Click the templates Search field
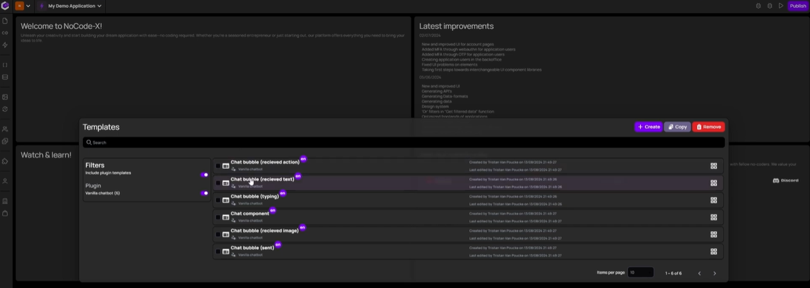The image size is (810, 288). click(x=403, y=142)
